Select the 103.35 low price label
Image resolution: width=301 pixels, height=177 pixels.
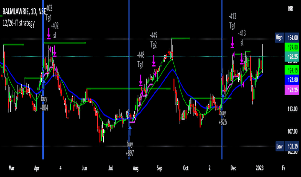pos(292,146)
